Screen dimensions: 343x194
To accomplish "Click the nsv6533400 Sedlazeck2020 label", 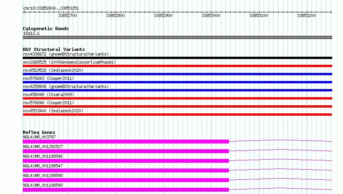I will 53,111.
